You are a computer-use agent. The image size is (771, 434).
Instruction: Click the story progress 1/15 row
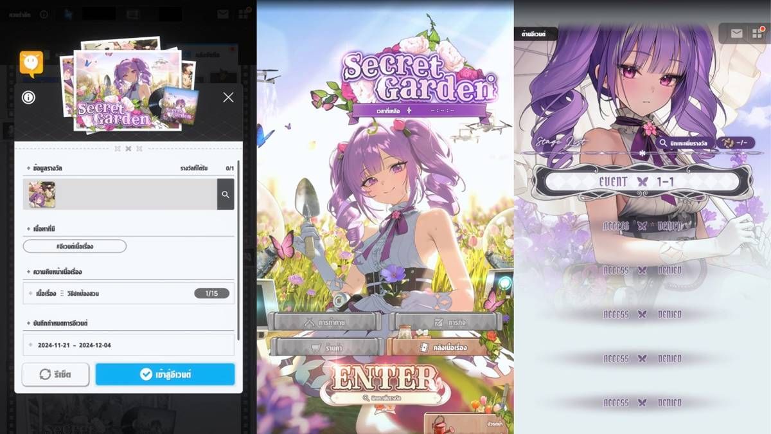[x=128, y=293]
